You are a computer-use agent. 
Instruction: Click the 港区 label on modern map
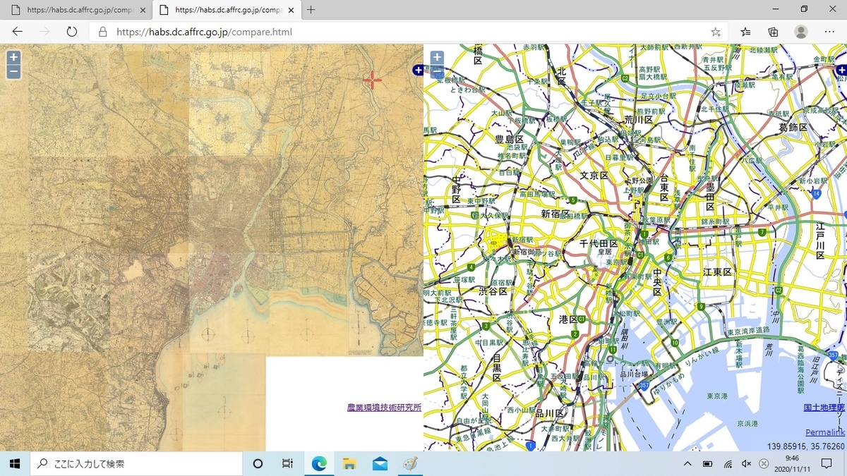[568, 319]
